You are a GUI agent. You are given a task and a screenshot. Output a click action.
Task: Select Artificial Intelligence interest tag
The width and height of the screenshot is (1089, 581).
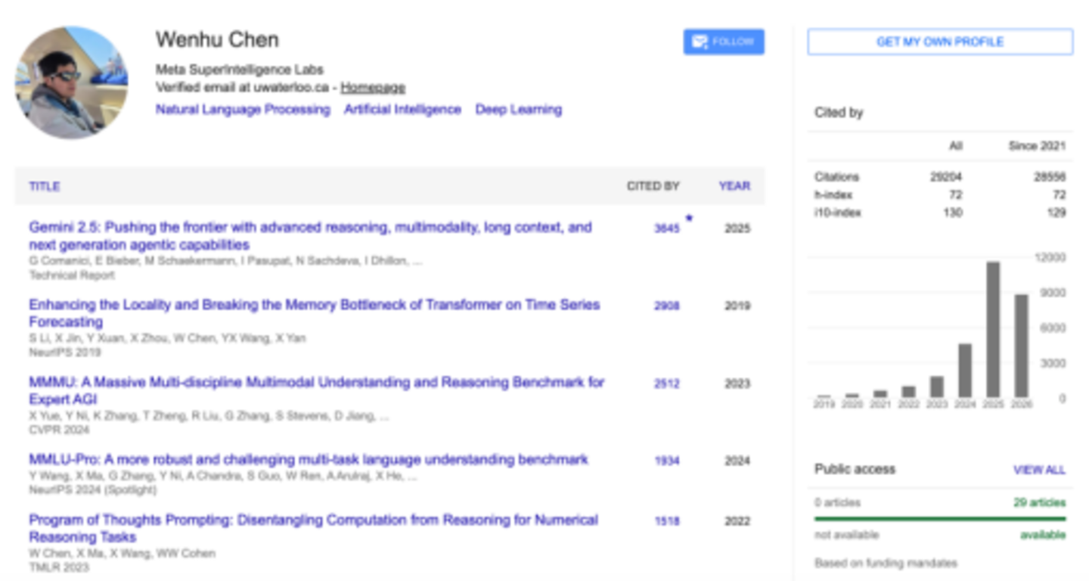click(x=402, y=110)
